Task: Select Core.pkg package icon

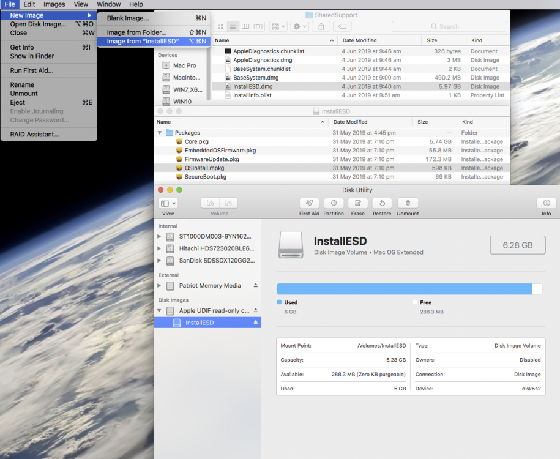Action: point(179,141)
